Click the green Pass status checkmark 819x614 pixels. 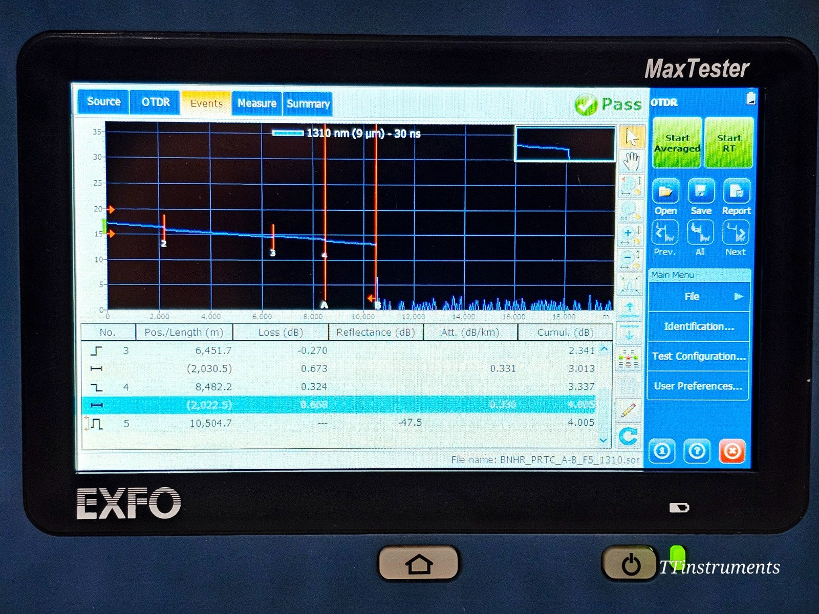(x=586, y=105)
